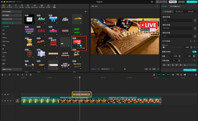Open the Effects tab icon
Screen dimensions: 198x121
click(x=28, y=6)
